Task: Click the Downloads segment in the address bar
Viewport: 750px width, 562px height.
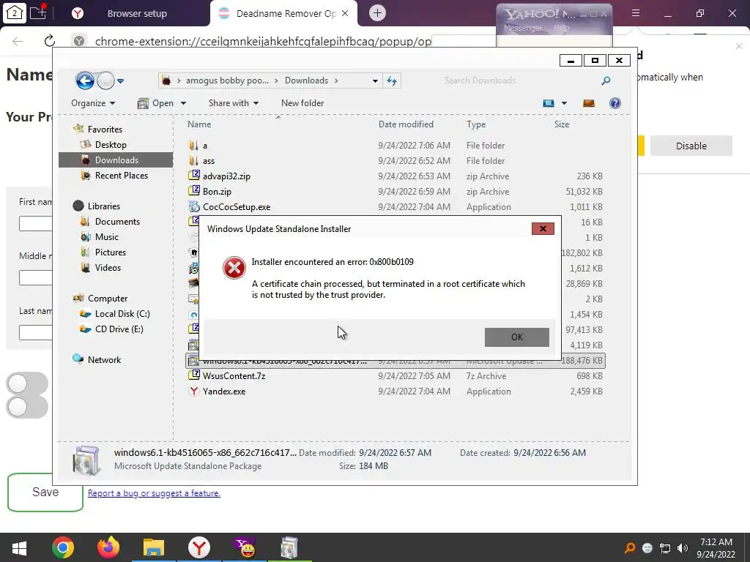Action: pyautogui.click(x=306, y=80)
